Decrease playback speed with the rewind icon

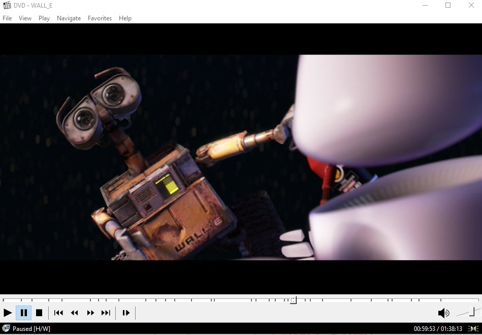[74, 313]
